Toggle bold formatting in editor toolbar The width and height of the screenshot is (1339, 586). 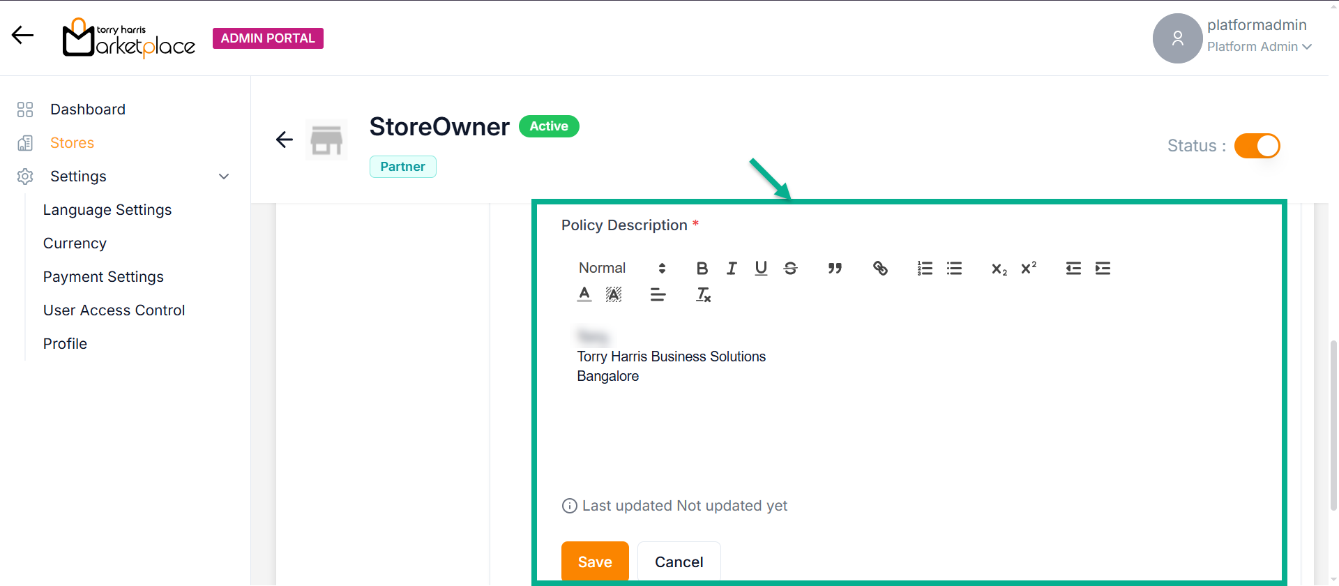click(702, 269)
